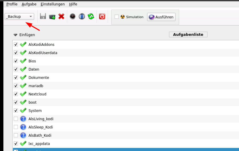Uncheck the mariadb task checkbox
239x151 pixels.
pos(16,86)
